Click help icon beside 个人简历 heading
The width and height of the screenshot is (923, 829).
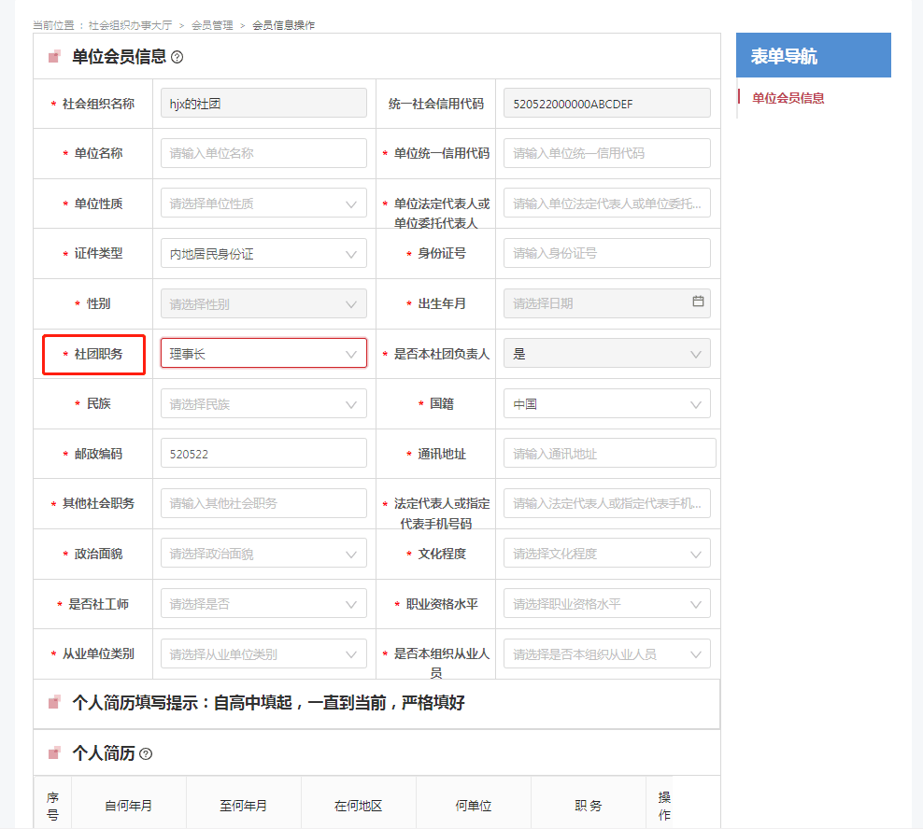coord(146,753)
